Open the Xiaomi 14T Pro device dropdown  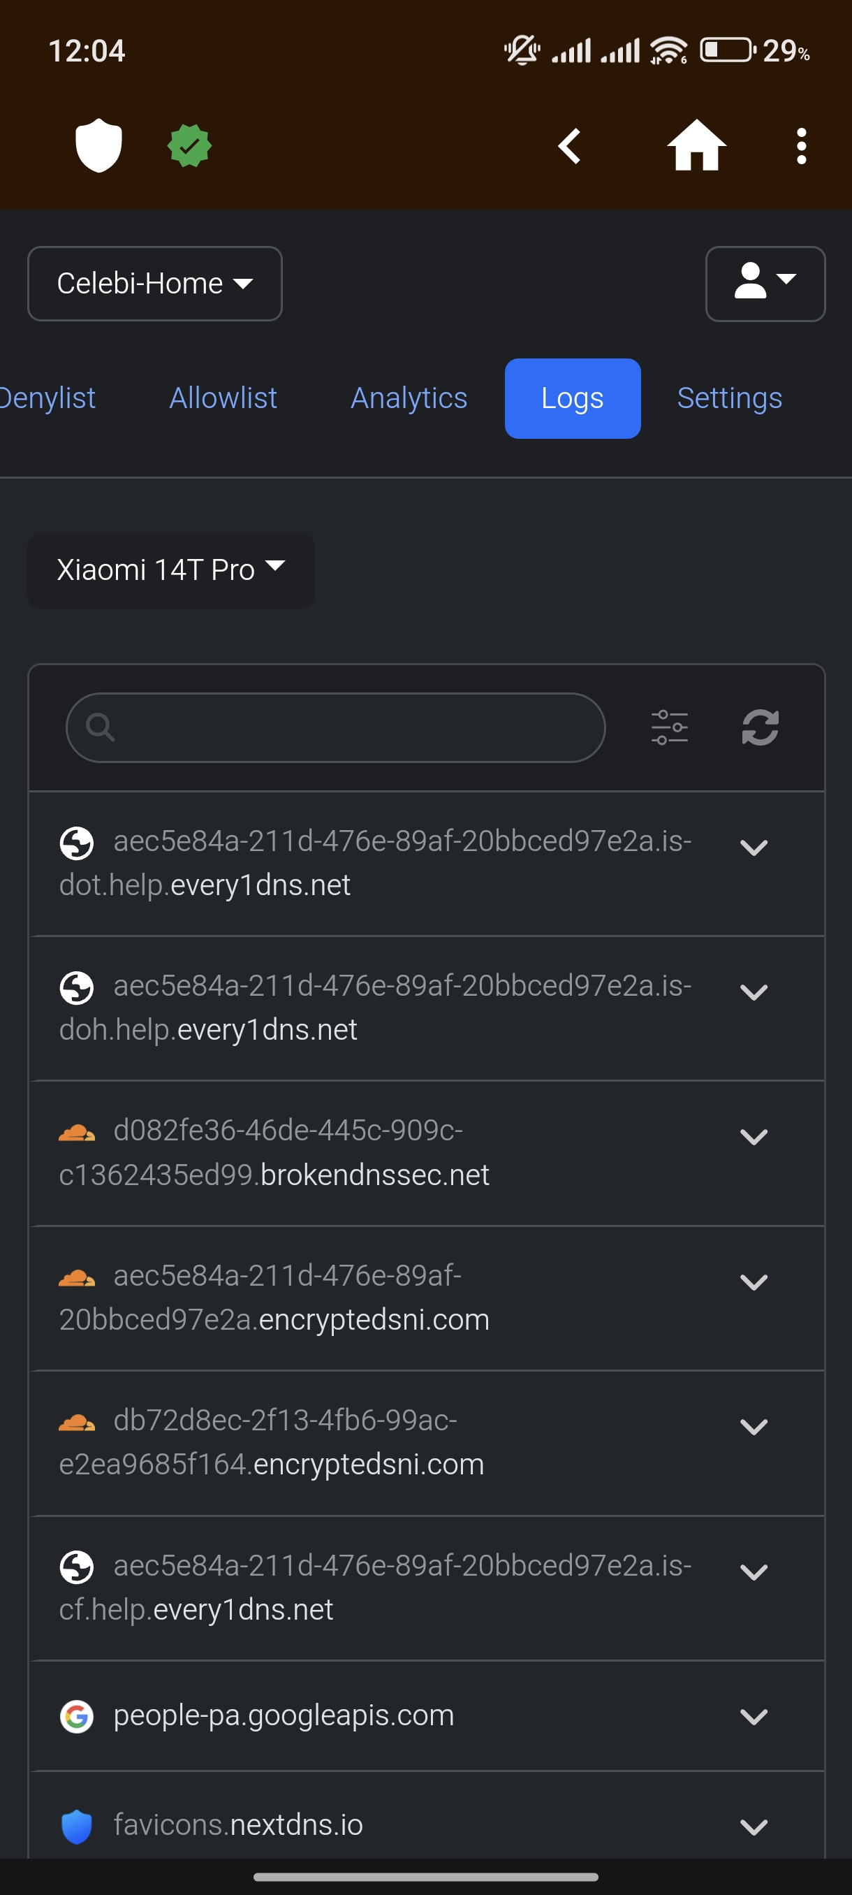170,570
